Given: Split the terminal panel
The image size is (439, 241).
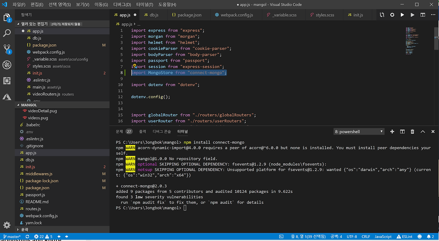Looking at the screenshot, I should pyautogui.click(x=402, y=131).
